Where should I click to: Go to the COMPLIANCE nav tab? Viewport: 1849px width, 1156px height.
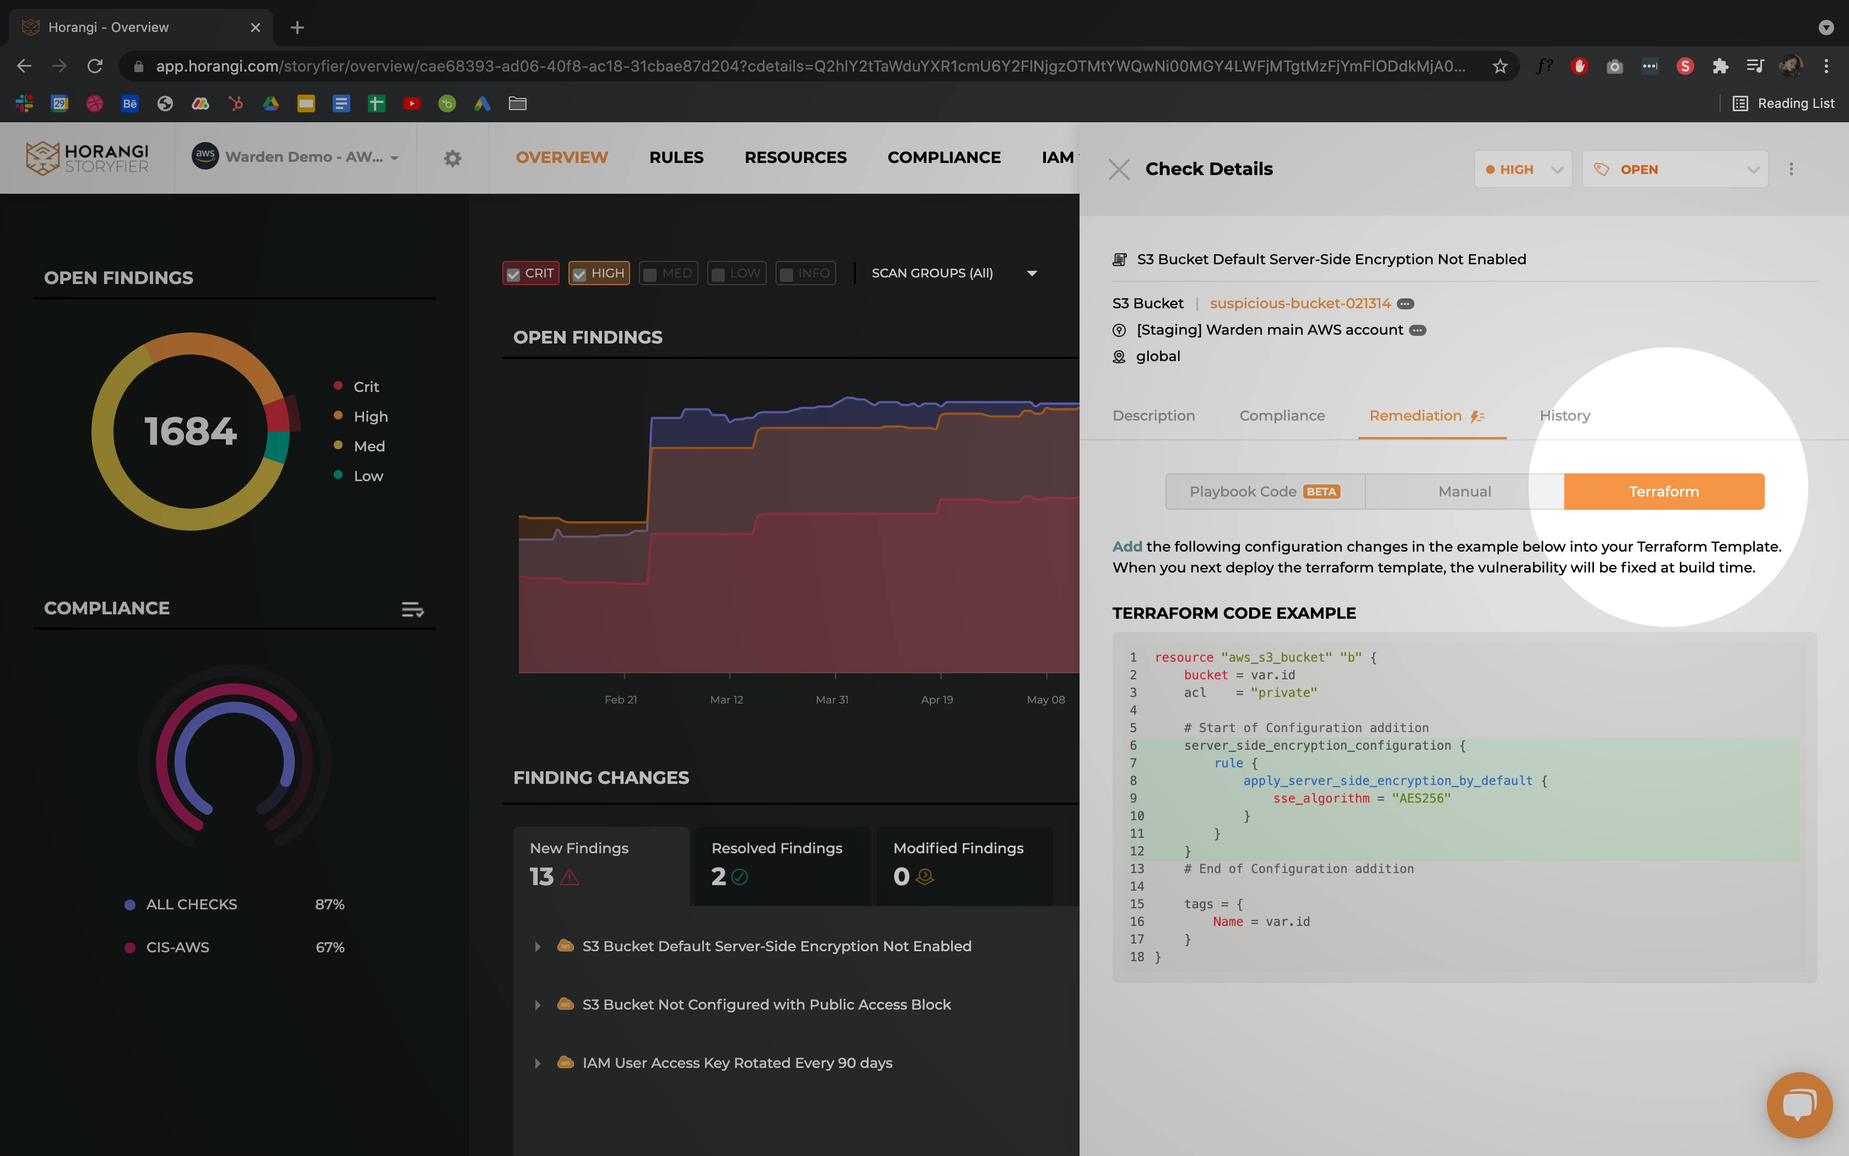[944, 157]
